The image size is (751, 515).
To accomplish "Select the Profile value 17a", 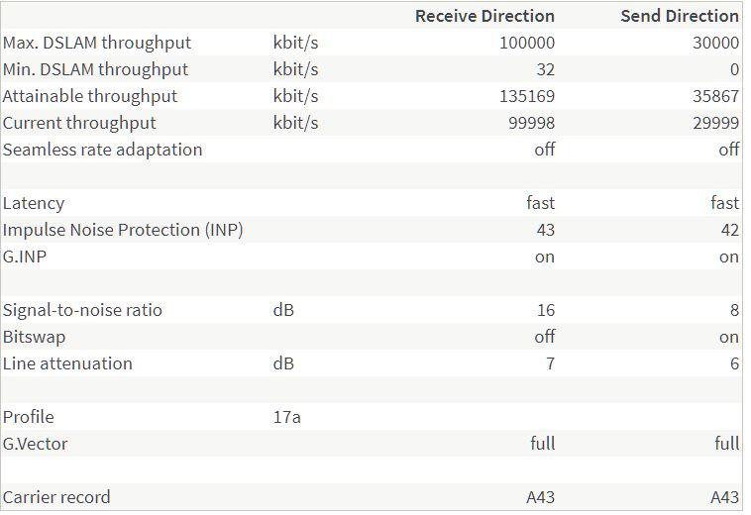I will click(x=286, y=417).
